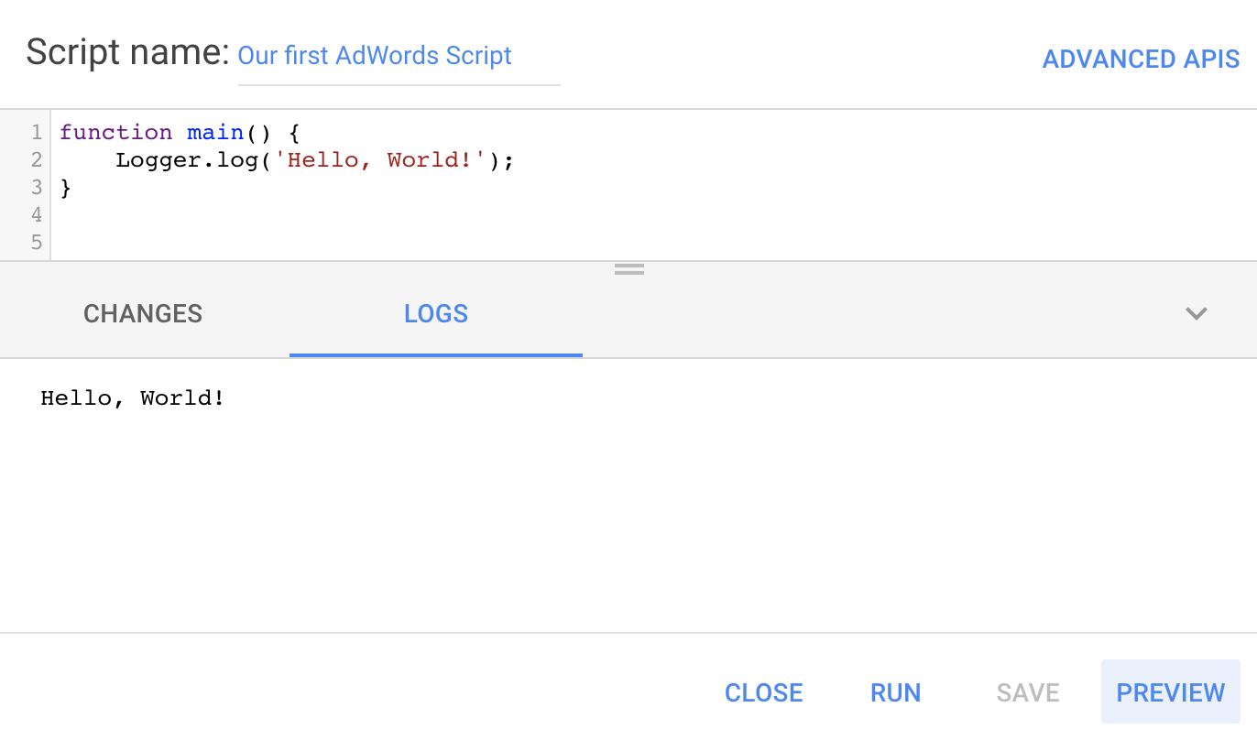This screenshot has height=740, width=1257.
Task: Click the Hello, World! log output
Action: pyautogui.click(x=133, y=398)
